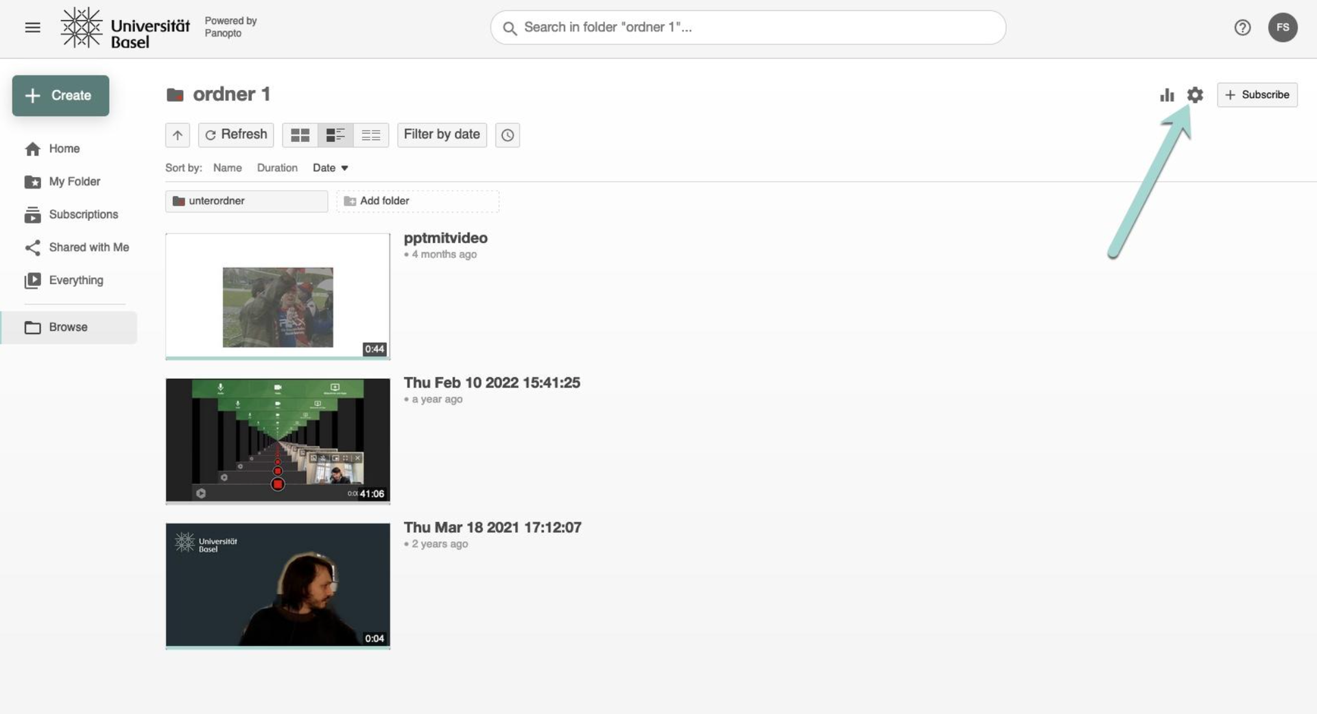Switch to grid view layout

click(x=300, y=135)
